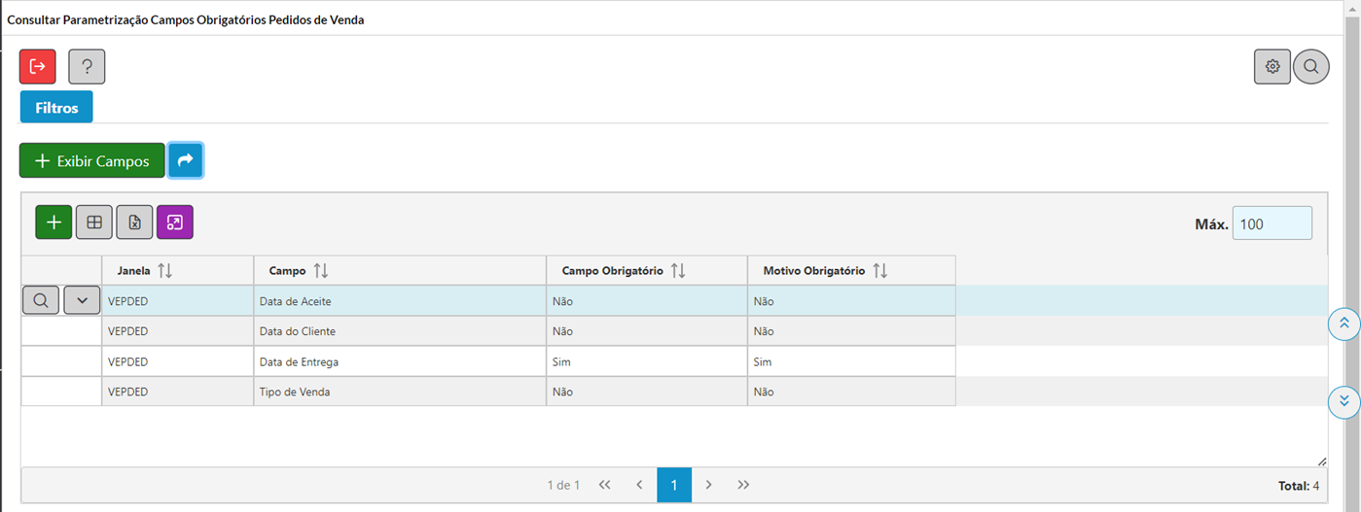Sort table by Janela column arrows
The height and width of the screenshot is (512, 1361).
click(x=164, y=271)
